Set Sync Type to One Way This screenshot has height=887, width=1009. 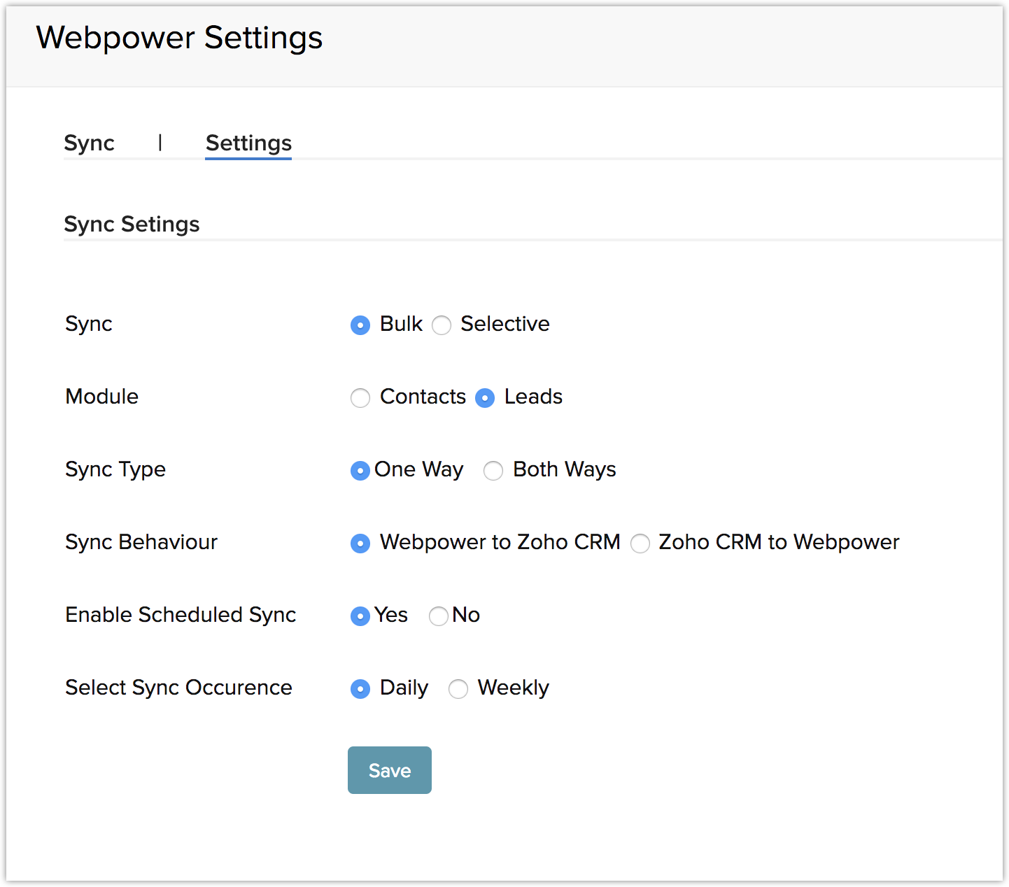pos(360,471)
